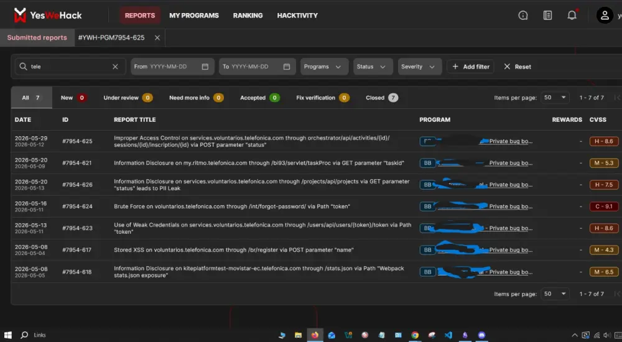622x342 pixels.
Task: Open the RANKING page
Action: (x=248, y=16)
